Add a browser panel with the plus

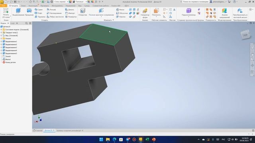click(x=17, y=23)
